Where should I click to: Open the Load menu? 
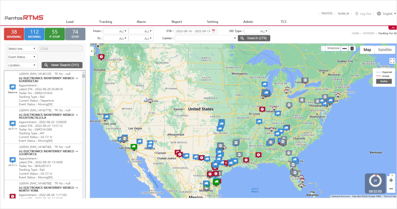click(x=70, y=22)
